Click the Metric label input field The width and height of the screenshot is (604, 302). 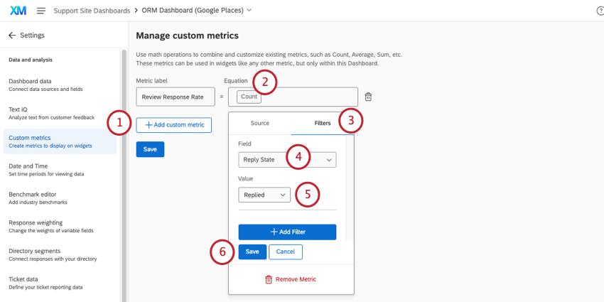[175, 97]
